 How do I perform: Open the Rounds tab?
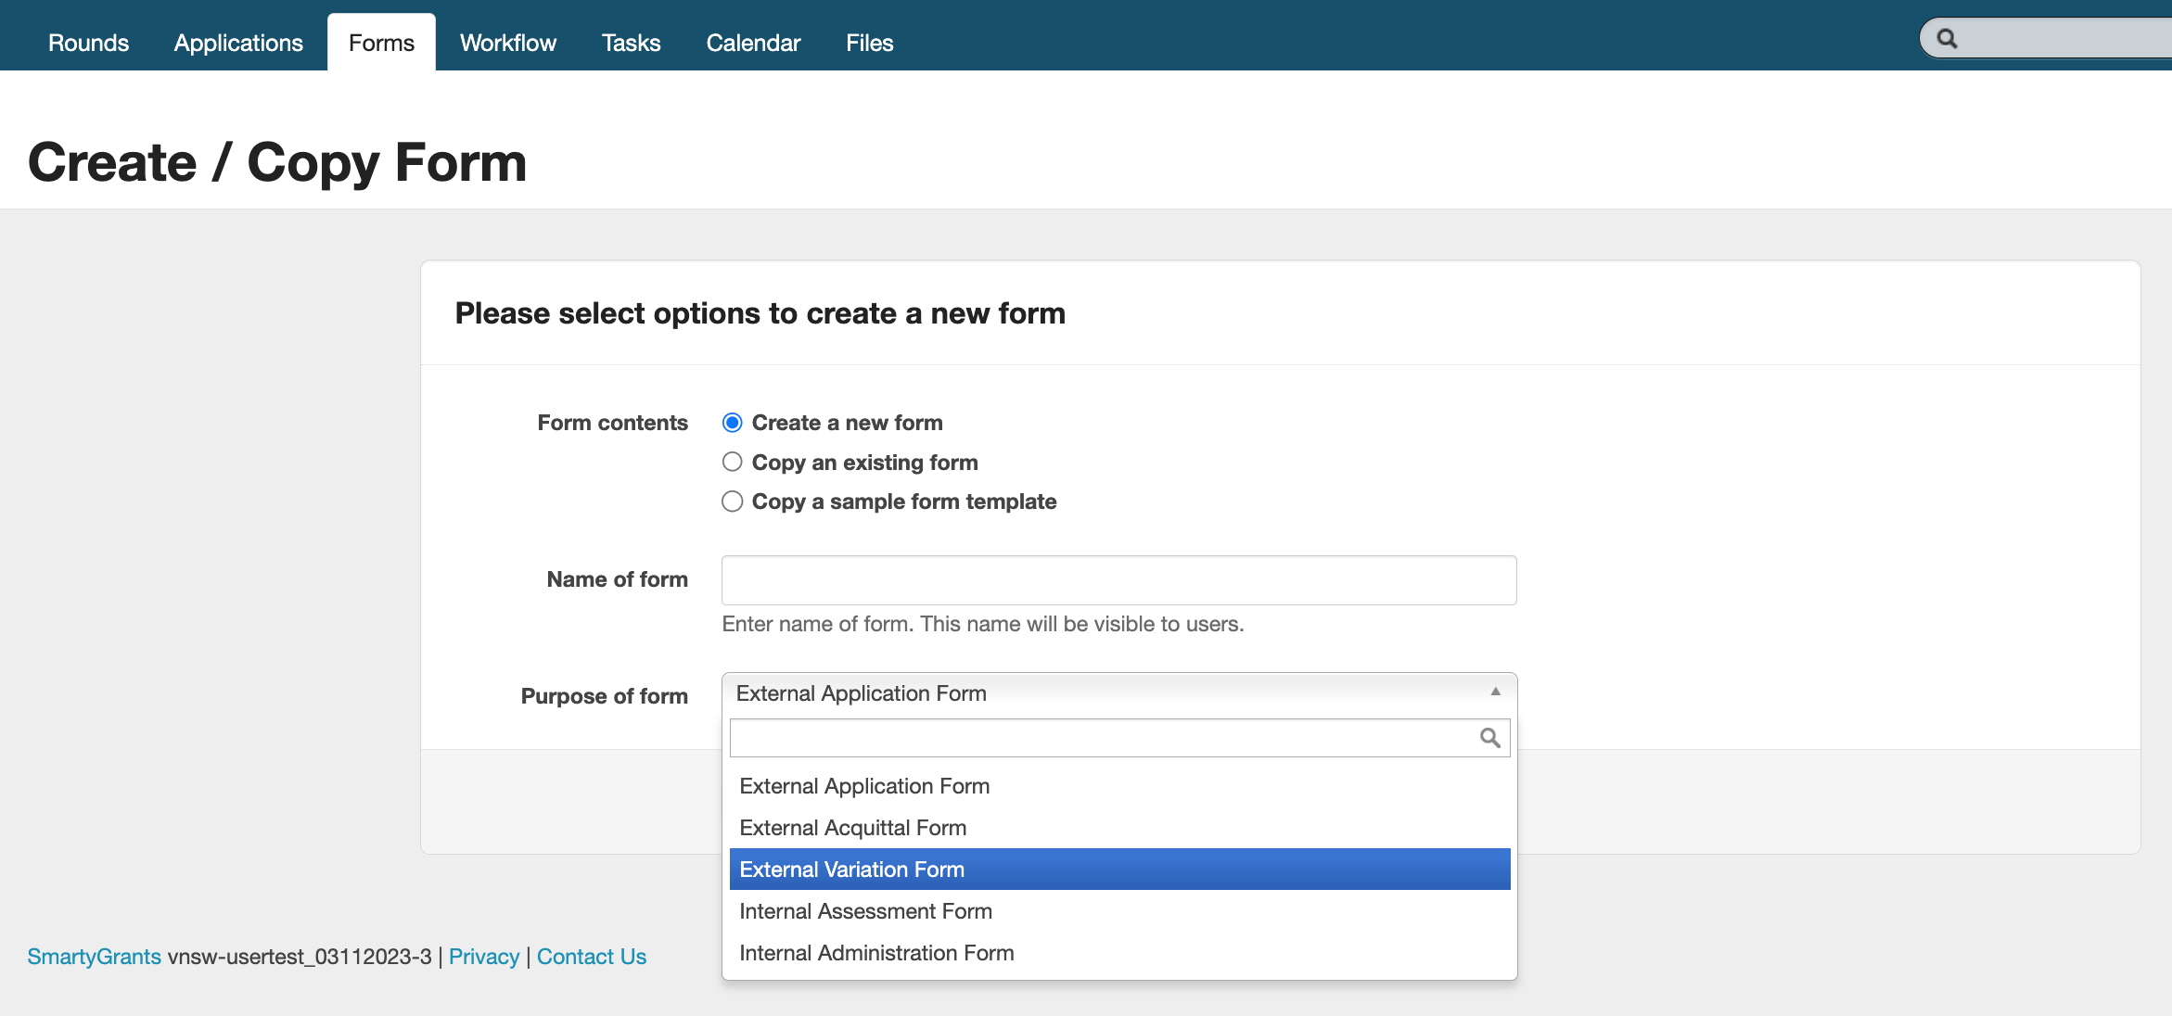pyautogui.click(x=88, y=43)
